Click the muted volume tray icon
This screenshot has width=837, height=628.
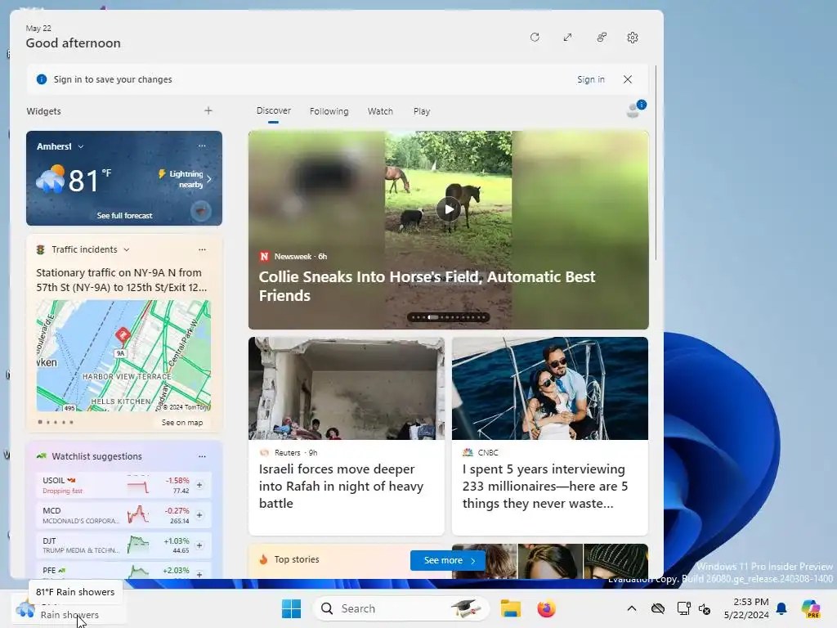(705, 608)
